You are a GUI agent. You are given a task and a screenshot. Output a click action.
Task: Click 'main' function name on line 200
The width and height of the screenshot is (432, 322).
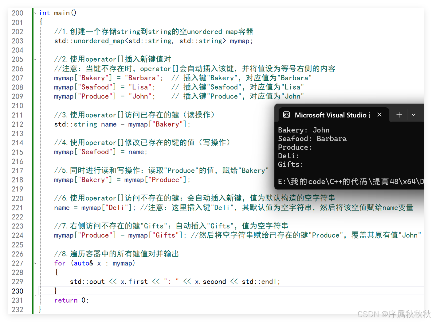click(x=62, y=13)
